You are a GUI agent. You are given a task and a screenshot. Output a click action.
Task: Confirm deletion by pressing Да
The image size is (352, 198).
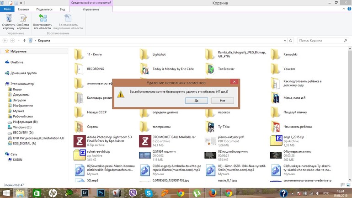pyautogui.click(x=196, y=101)
